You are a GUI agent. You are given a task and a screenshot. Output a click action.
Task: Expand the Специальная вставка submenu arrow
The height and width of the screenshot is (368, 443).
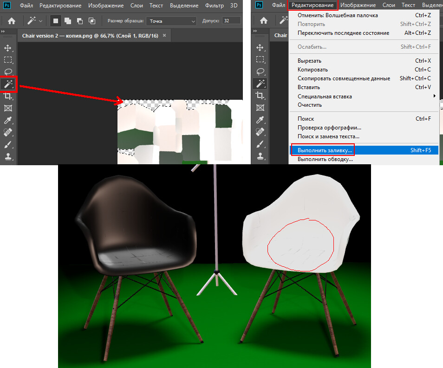[434, 96]
